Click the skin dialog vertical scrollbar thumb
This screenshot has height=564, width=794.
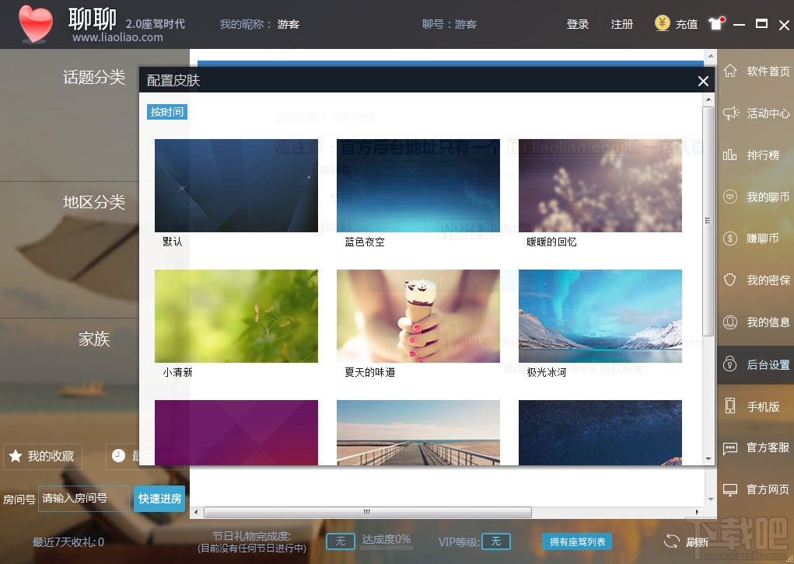pos(708,221)
